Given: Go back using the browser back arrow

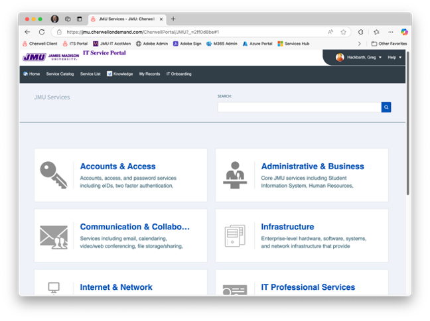Looking at the screenshot, I should (27, 32).
